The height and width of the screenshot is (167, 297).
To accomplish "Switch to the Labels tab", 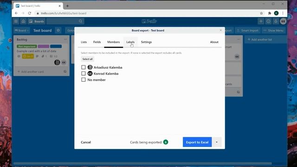I will pyautogui.click(x=130, y=42).
